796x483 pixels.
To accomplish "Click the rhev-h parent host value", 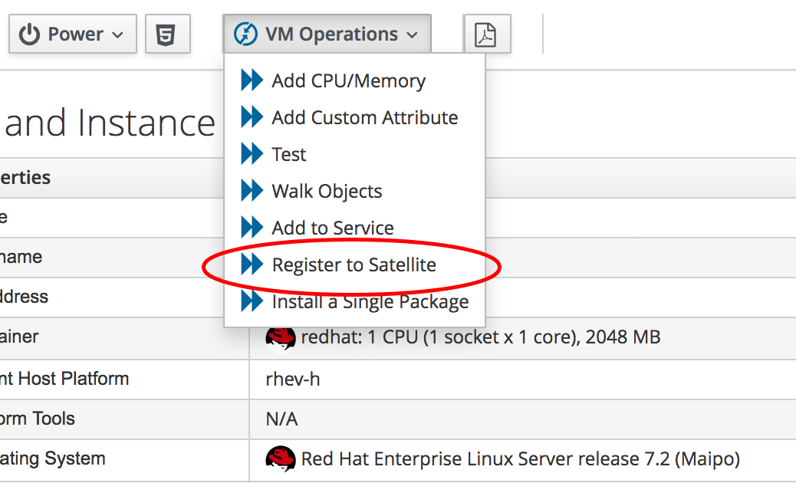I will [x=292, y=379].
